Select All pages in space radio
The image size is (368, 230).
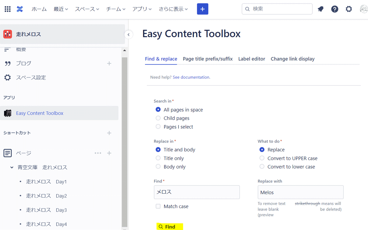pos(158,109)
